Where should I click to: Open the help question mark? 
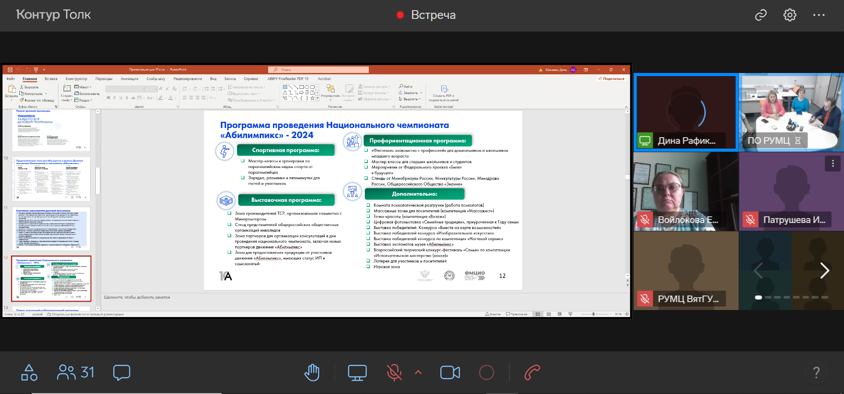pyautogui.click(x=816, y=372)
